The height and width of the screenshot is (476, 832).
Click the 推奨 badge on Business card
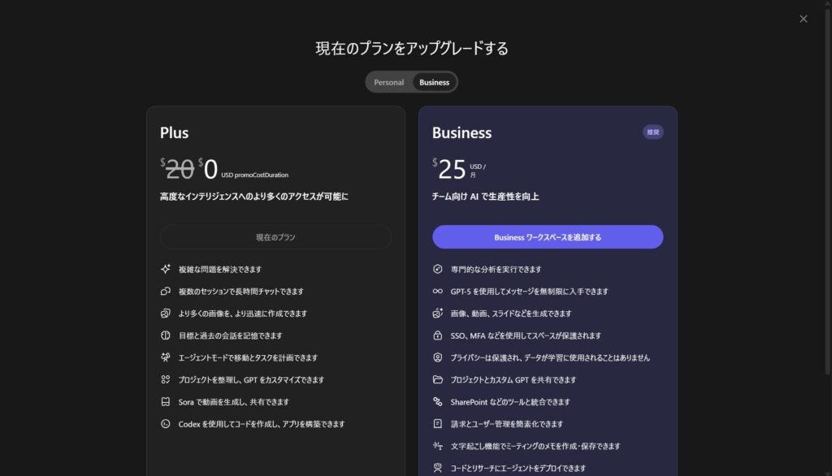[x=652, y=132]
